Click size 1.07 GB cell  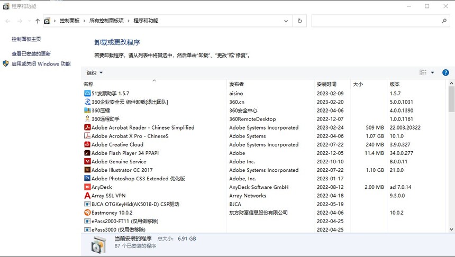[375, 136]
